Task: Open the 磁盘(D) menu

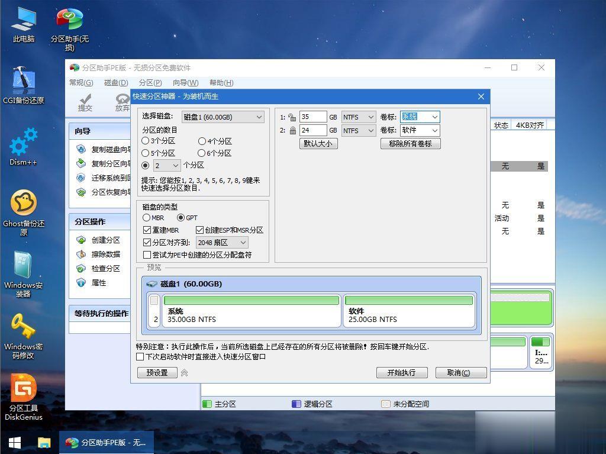Action: 116,83
